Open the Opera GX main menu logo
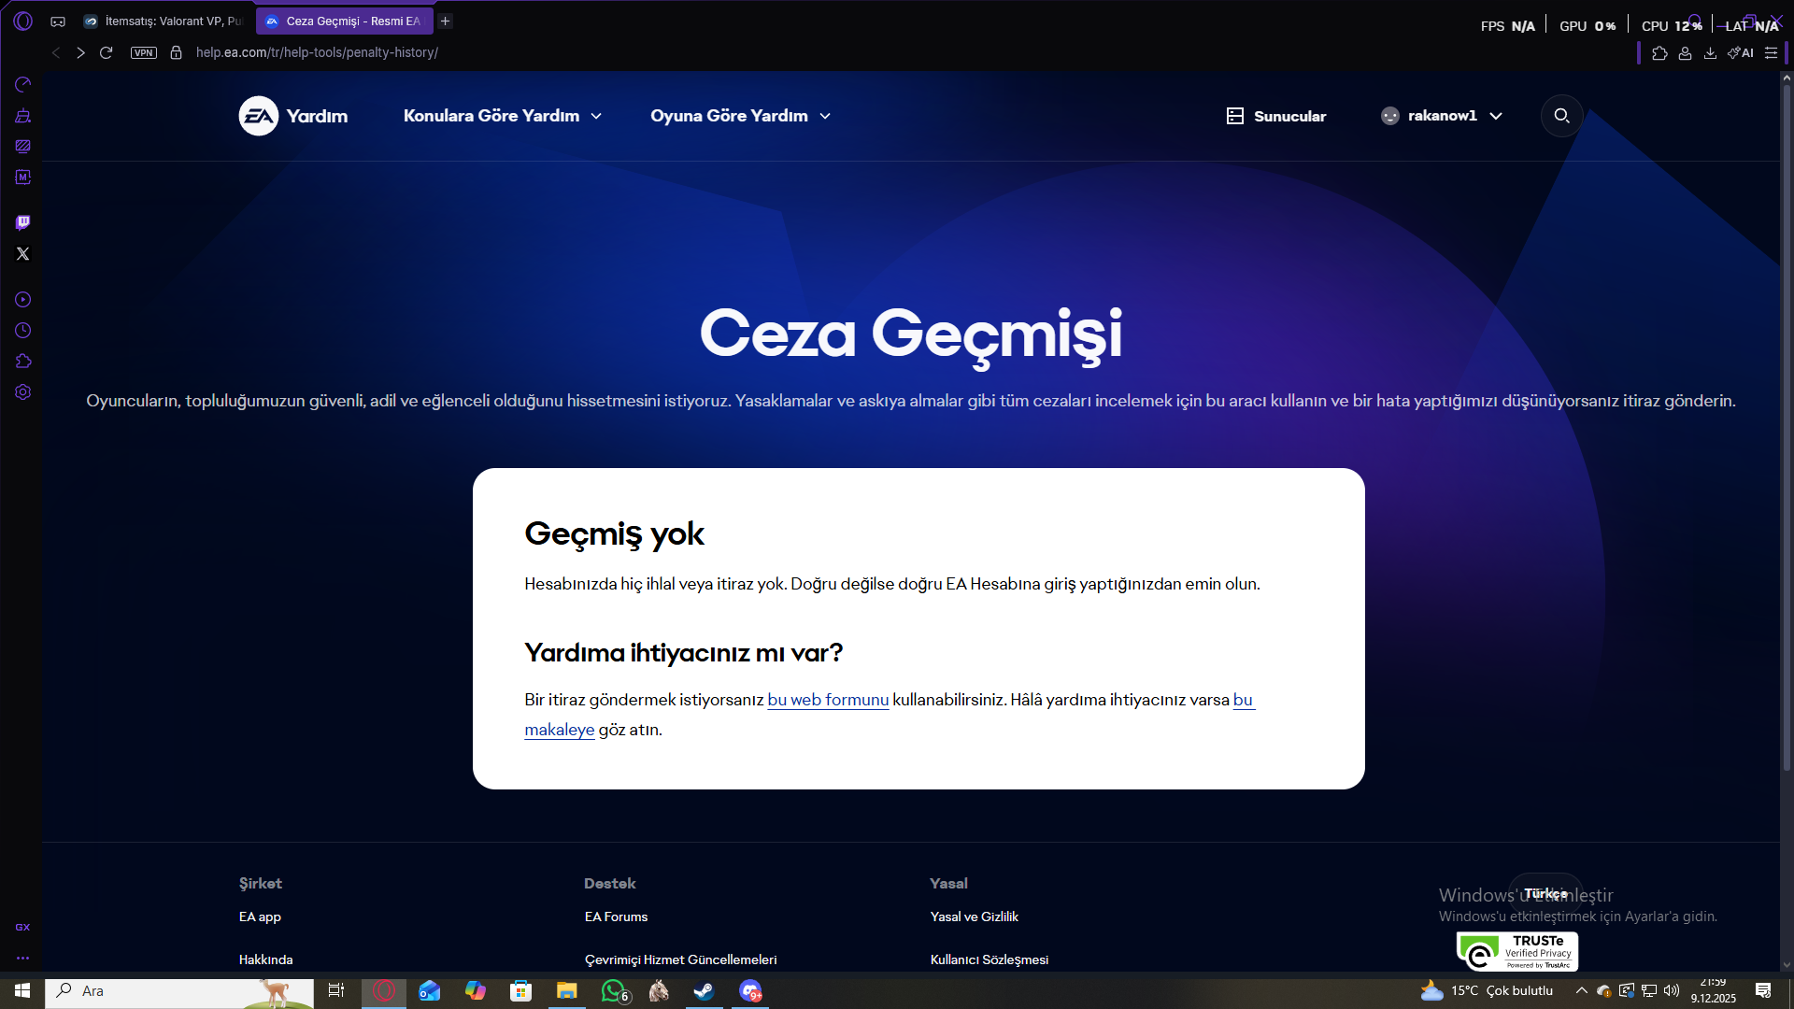The image size is (1794, 1009). (23, 21)
